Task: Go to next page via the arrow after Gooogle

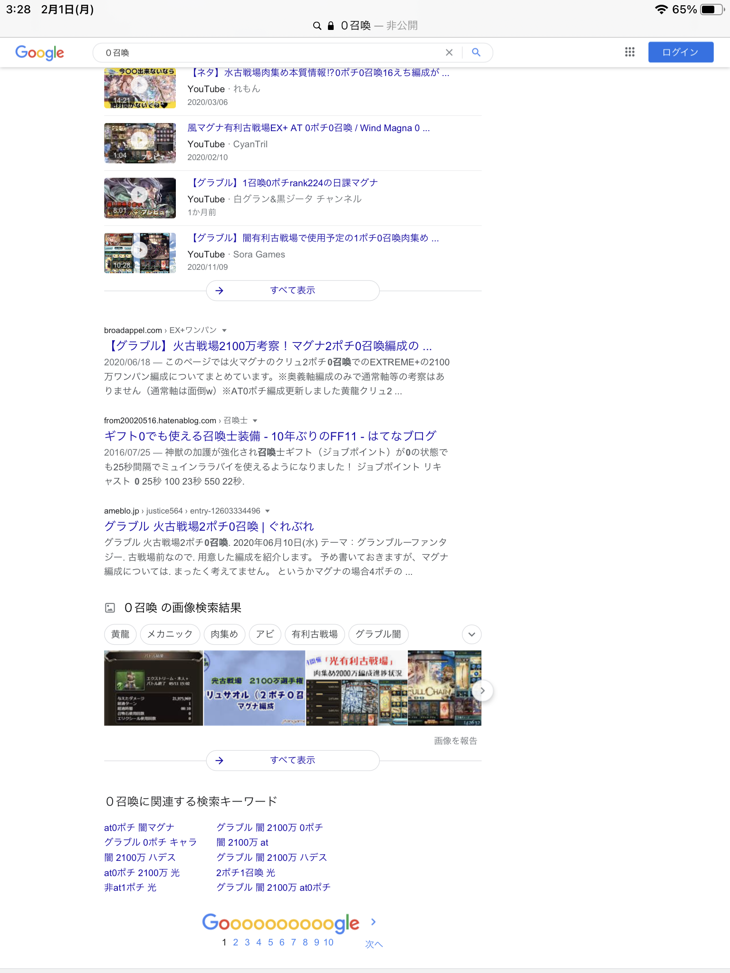Action: tap(373, 922)
